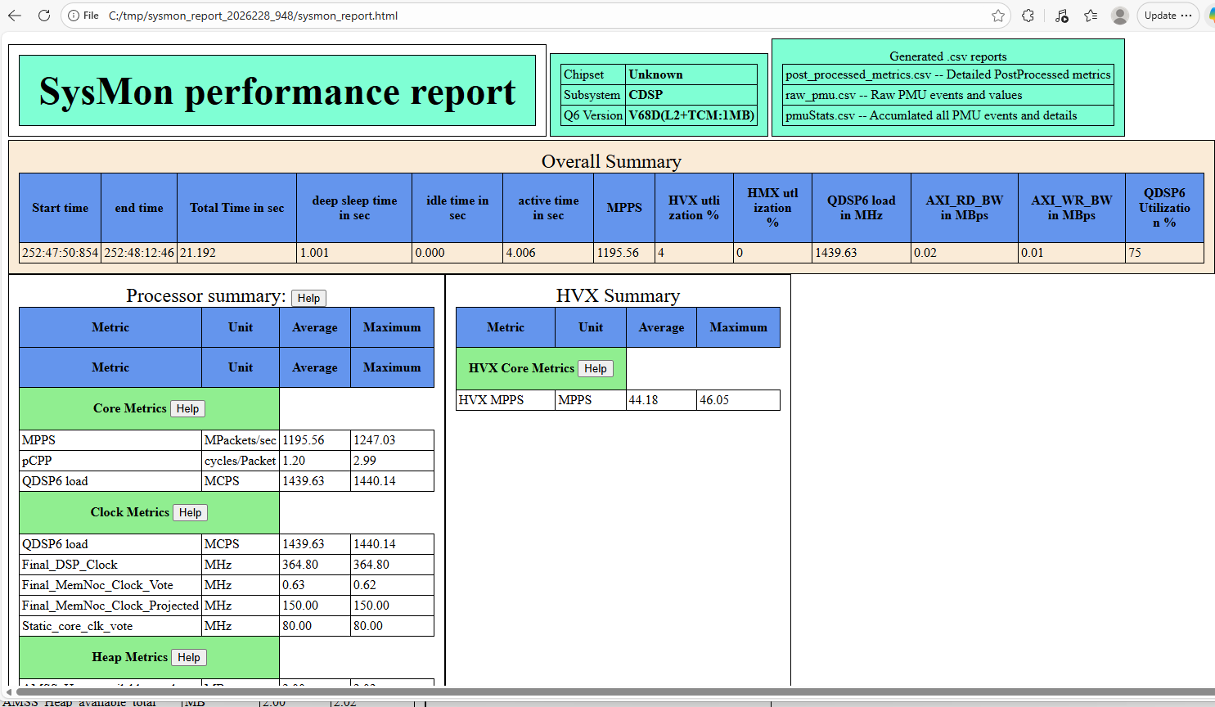
Task: Open Help next to Processor summary
Action: click(308, 298)
